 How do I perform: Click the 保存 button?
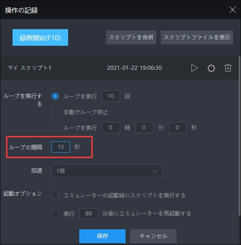(102, 236)
